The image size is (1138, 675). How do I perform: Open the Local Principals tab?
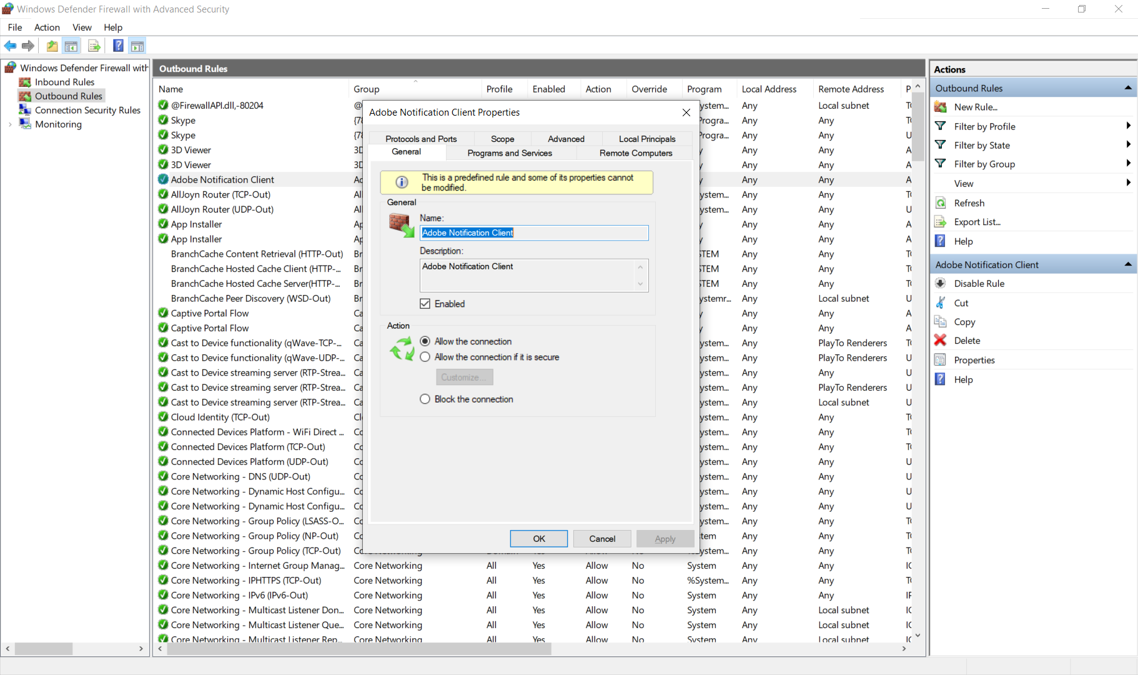point(647,139)
